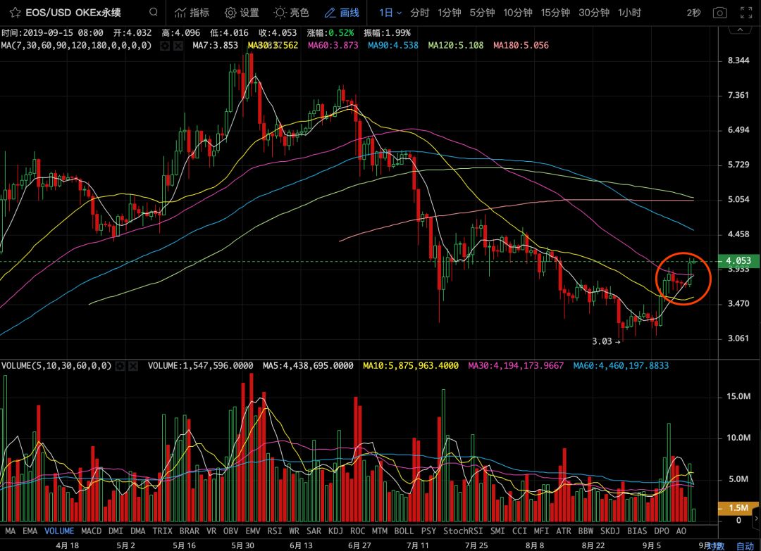Switch to the 分时 timeframe

420,13
